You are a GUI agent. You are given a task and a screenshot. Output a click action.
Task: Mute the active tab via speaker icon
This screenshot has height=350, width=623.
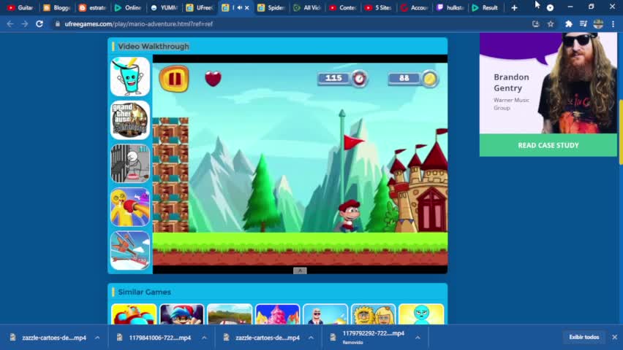(x=240, y=7)
